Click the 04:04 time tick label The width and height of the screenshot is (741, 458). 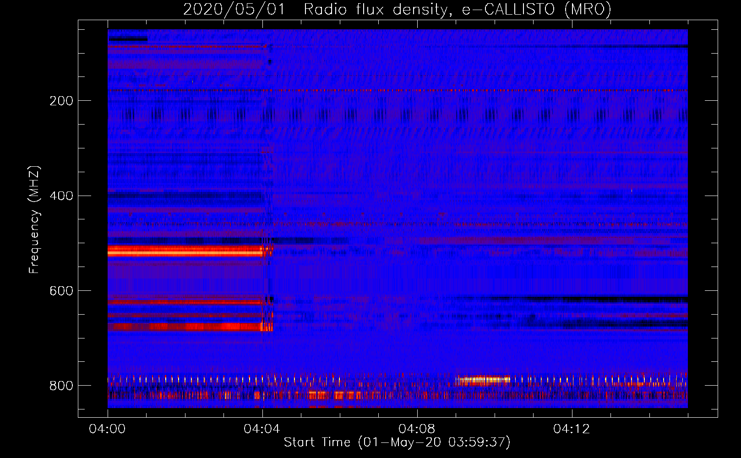(262, 429)
